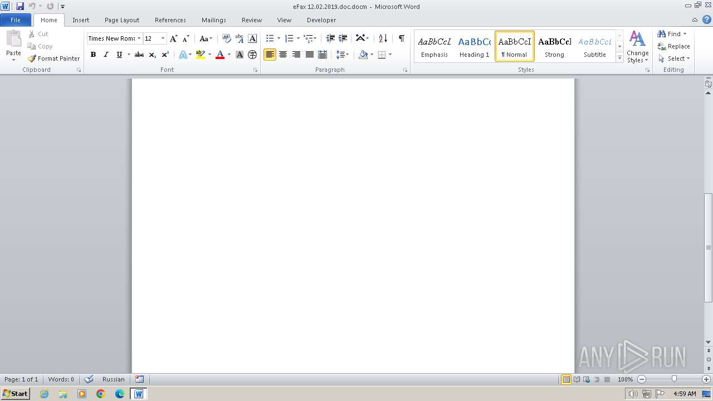Switch to Web Layout view

click(x=587, y=379)
